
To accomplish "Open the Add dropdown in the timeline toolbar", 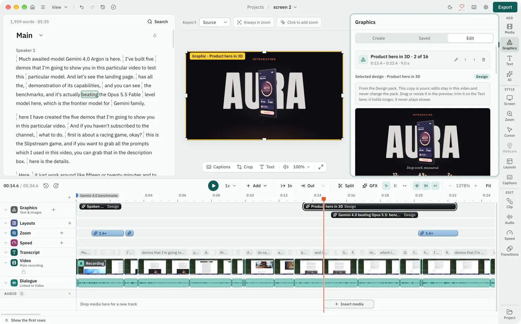I will [257, 186].
